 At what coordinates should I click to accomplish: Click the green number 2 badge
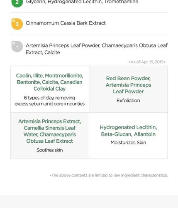(17, 2)
